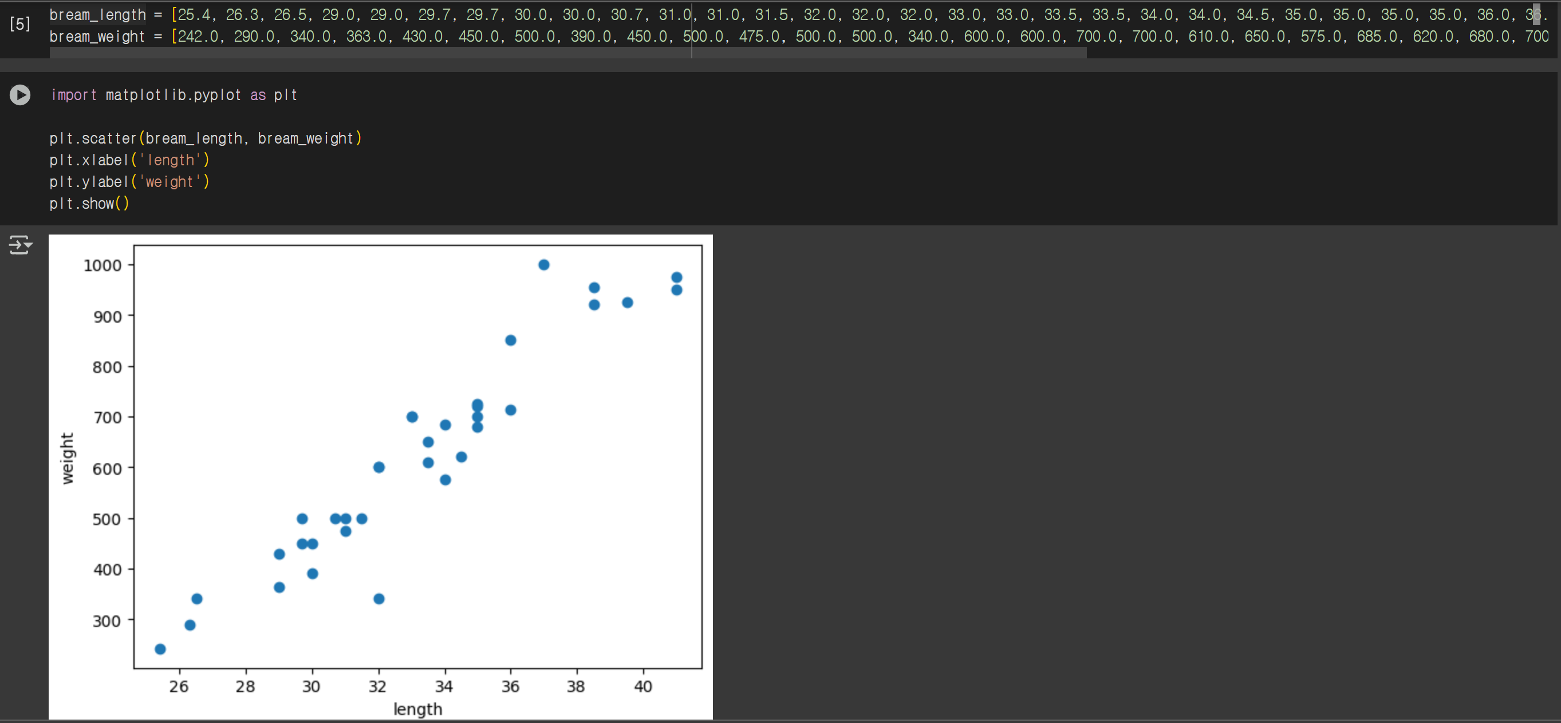Click the data point at weight 1000
Screen dimensions: 1561x723
pos(543,265)
